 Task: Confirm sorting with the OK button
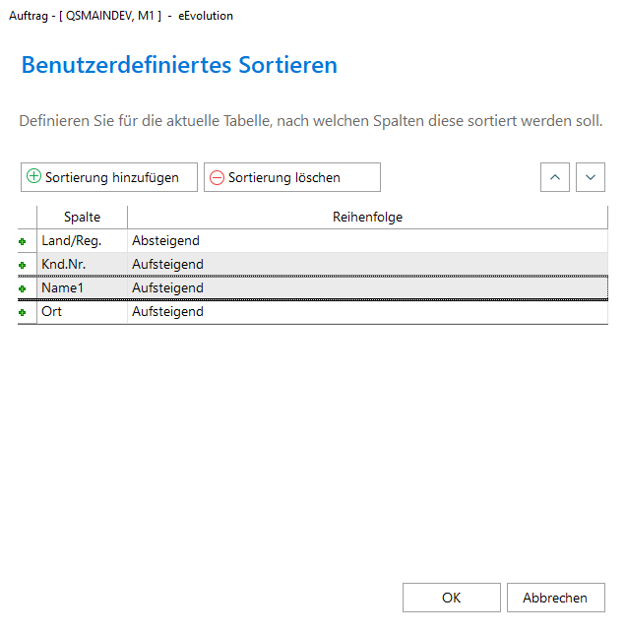[x=451, y=598]
